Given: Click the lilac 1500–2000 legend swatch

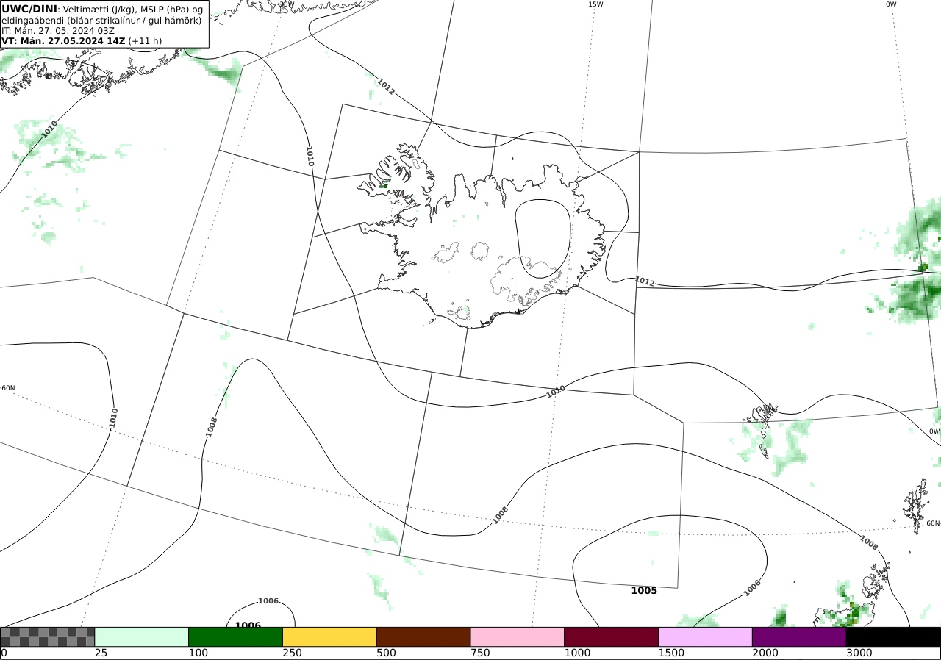Looking at the screenshot, I should click(706, 636).
